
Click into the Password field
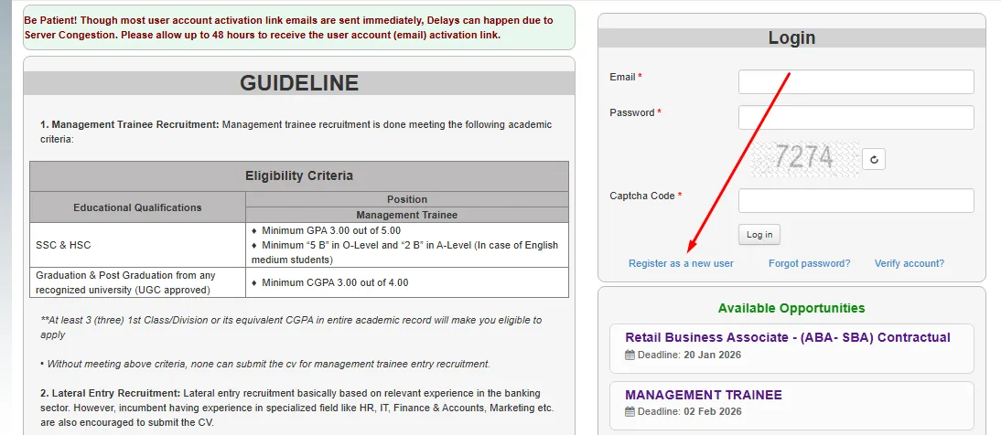(x=856, y=117)
